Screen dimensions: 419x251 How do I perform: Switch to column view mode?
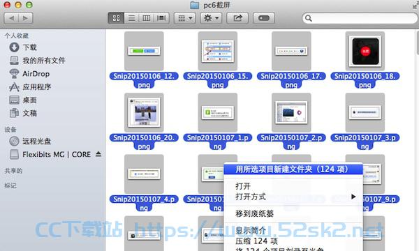(146, 18)
